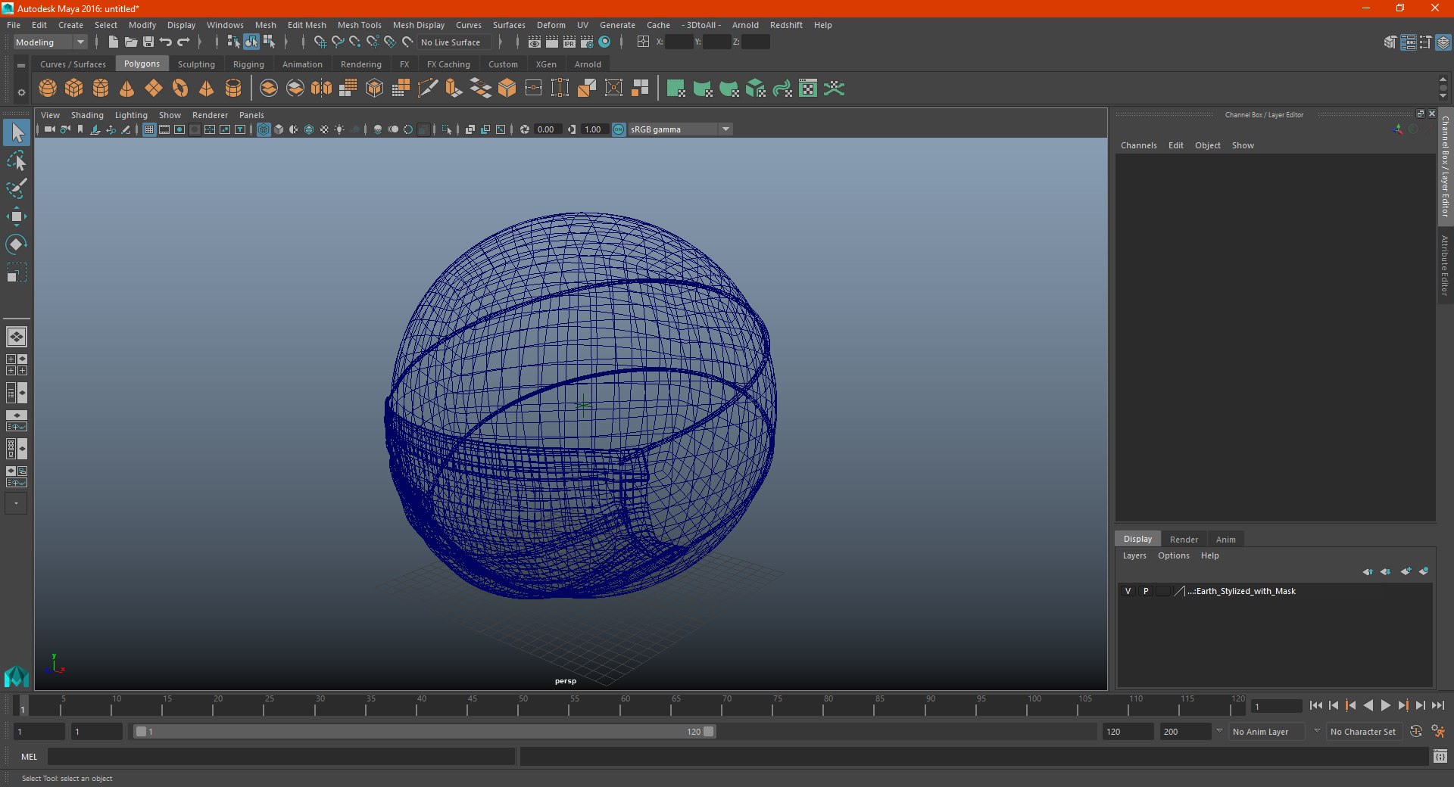Click the Multi-Cut knife shelf icon
The image size is (1454, 787).
coord(427,89)
